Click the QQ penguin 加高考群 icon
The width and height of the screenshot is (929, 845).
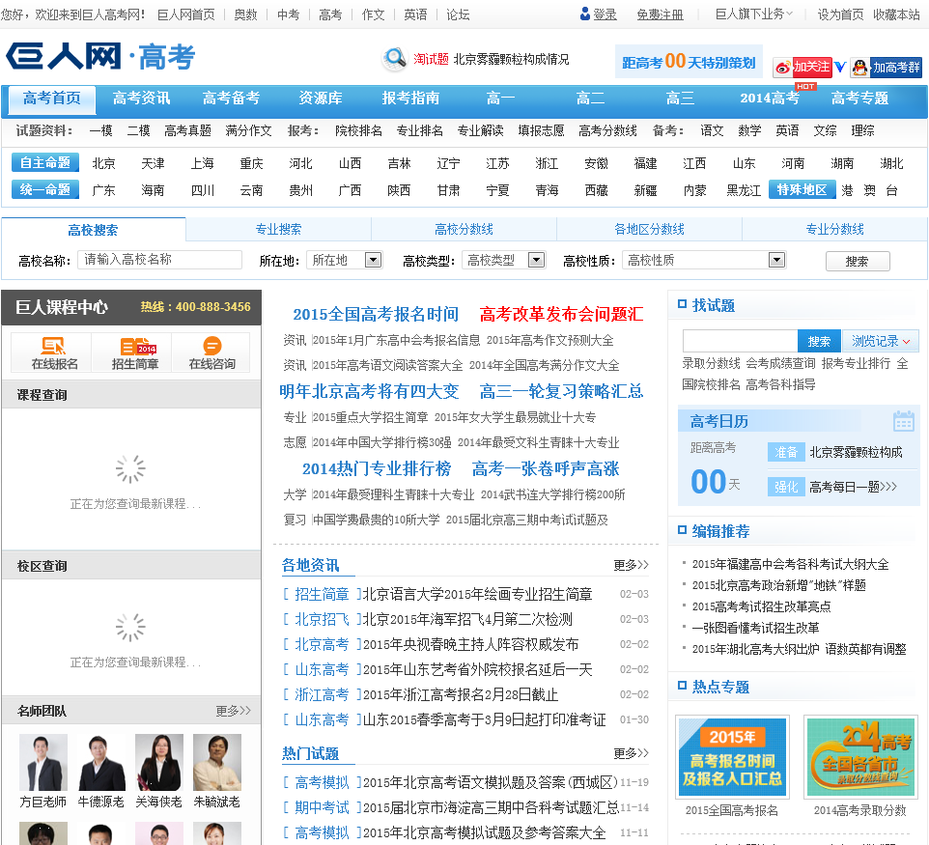887,67
